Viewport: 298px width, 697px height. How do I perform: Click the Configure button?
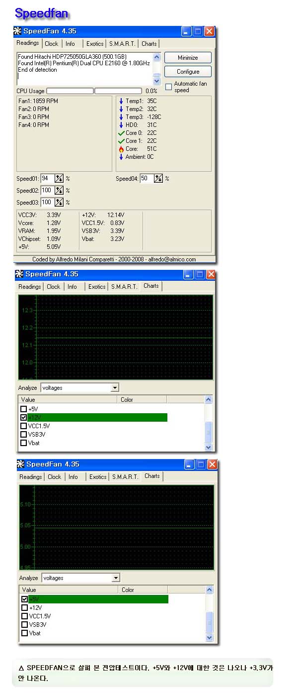pyautogui.click(x=188, y=72)
